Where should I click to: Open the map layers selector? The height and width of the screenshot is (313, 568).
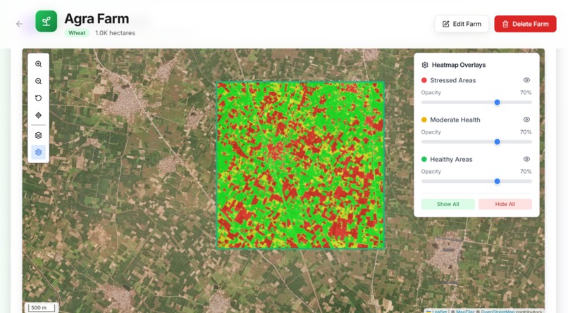[38, 135]
